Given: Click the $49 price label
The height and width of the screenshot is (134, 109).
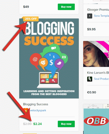Looking at the screenshot, I should click(26, 7).
